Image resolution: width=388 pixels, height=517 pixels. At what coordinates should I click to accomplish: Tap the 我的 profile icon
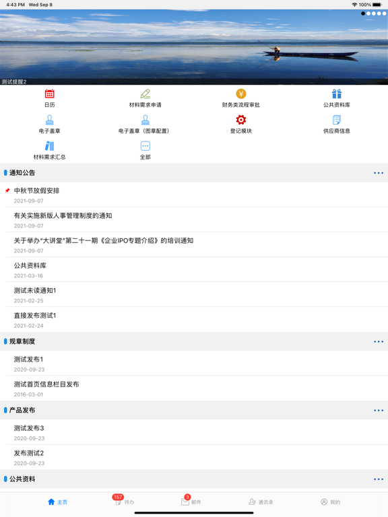click(x=324, y=502)
